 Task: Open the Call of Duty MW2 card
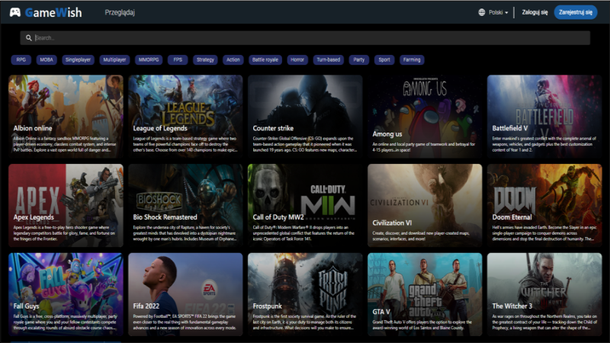pos(305,205)
